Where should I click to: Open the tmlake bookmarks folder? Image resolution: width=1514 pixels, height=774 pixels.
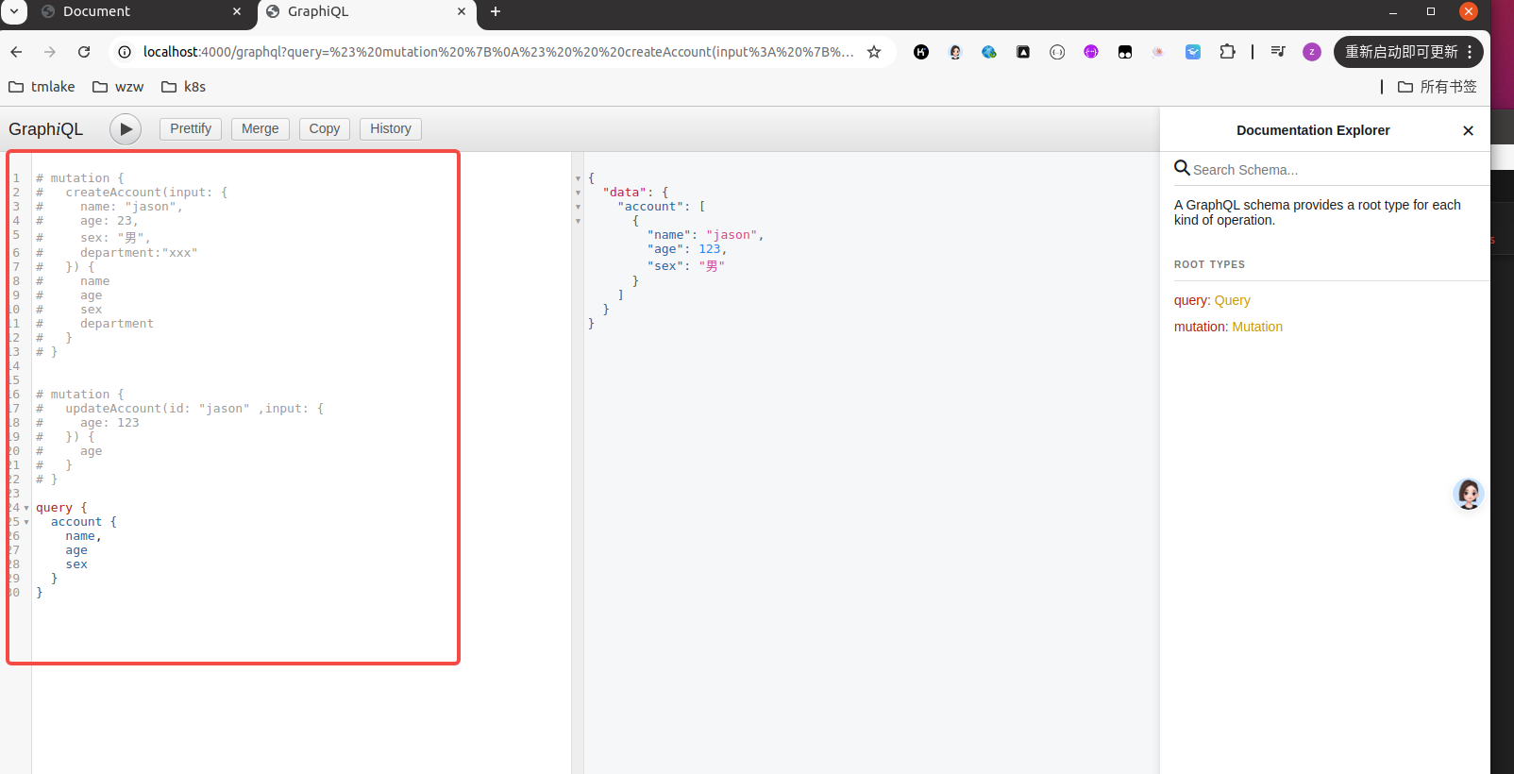pyautogui.click(x=42, y=87)
